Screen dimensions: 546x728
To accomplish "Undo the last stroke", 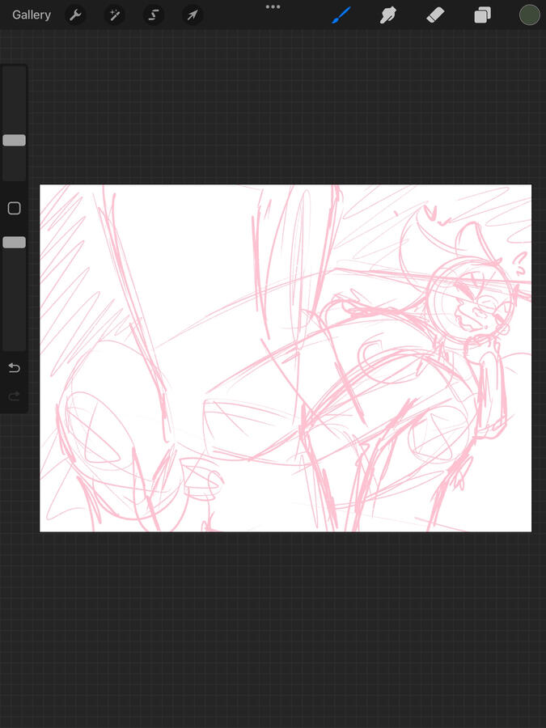I will coord(14,368).
